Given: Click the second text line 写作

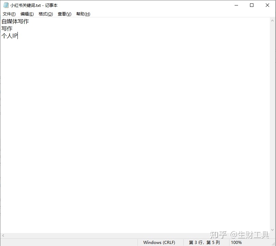Looking at the screenshot, I should click(7, 29).
